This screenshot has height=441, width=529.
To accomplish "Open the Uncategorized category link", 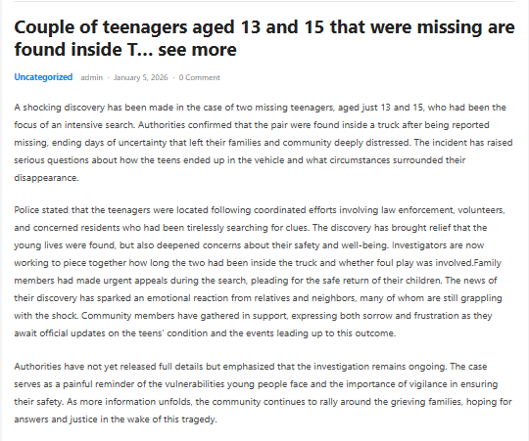I will point(43,77).
